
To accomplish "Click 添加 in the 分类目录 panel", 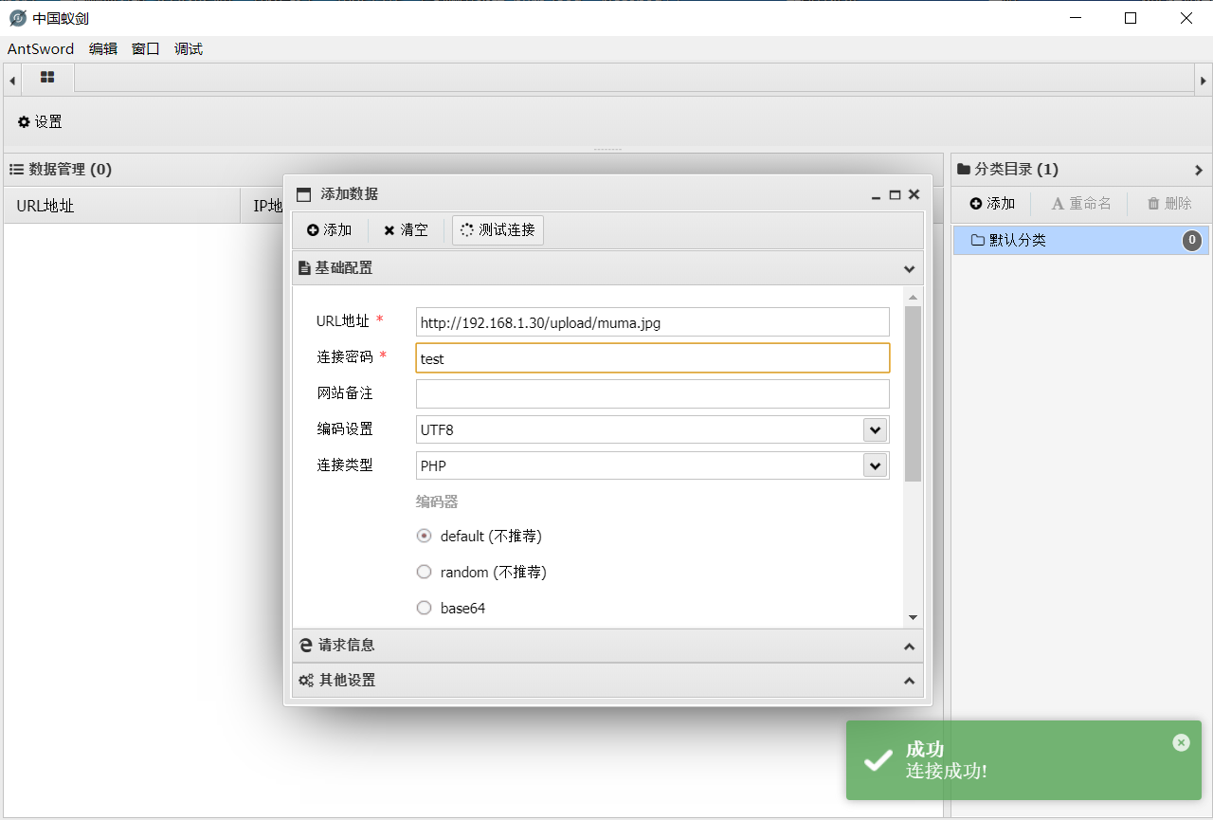I will (992, 204).
